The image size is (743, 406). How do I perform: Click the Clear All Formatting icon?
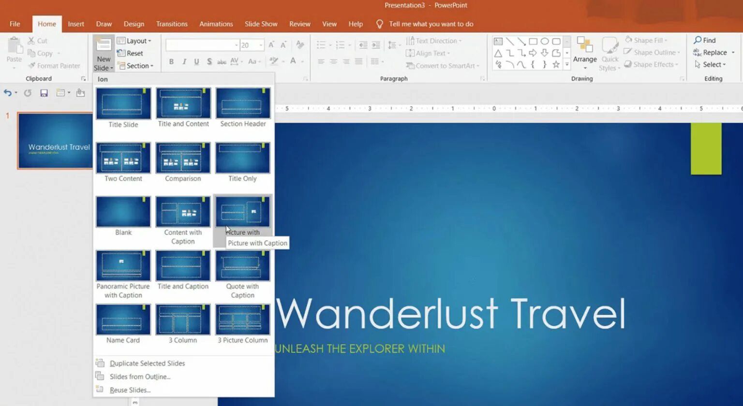[x=300, y=45]
